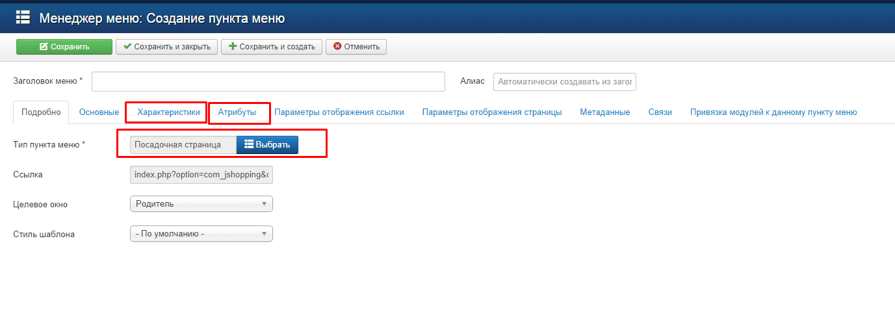Open the Связи tab
This screenshot has height=334, width=895.
click(660, 112)
